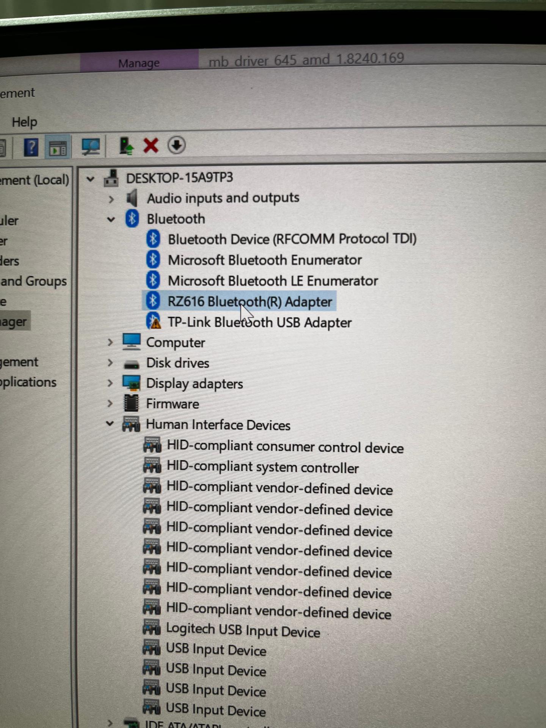Toggle the Show/Hide Action Pane toolbar icon
Viewport: 546px width, 728px height.
click(58, 147)
